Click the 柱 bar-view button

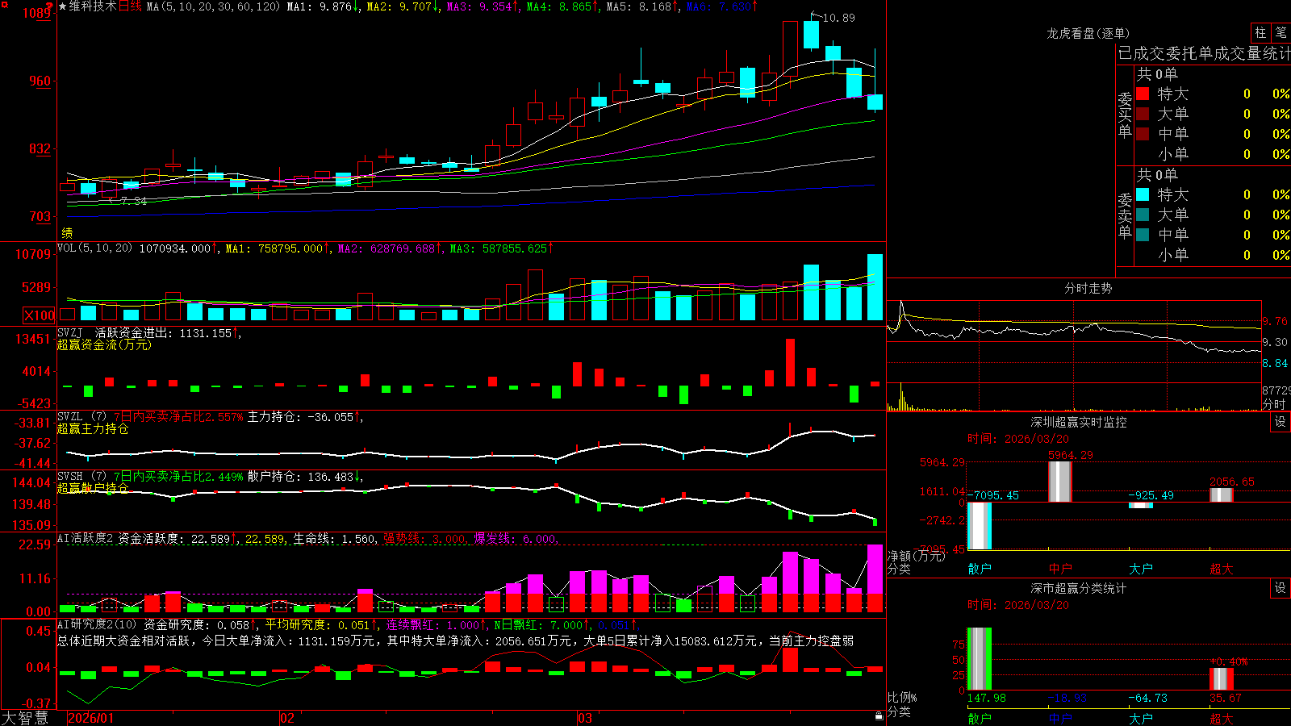pos(1260,33)
